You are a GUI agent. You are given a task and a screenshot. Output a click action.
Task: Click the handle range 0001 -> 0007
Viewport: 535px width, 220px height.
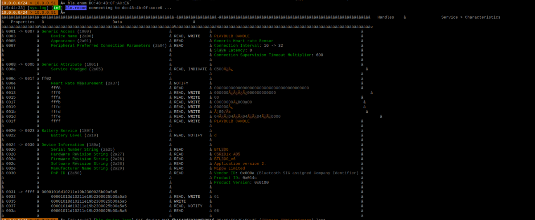pos(21,31)
